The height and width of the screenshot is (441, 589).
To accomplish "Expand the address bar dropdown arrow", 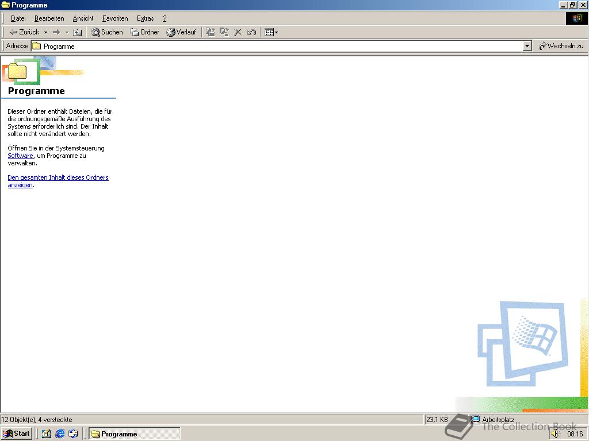I will (x=527, y=46).
